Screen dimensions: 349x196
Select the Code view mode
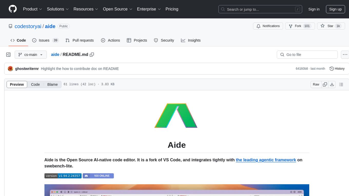point(35,84)
